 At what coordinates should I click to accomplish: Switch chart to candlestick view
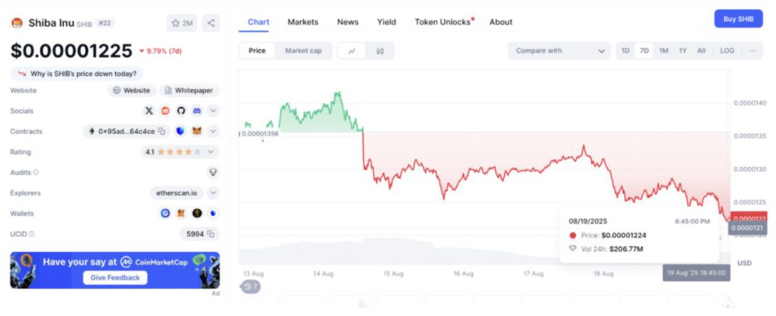(x=380, y=51)
